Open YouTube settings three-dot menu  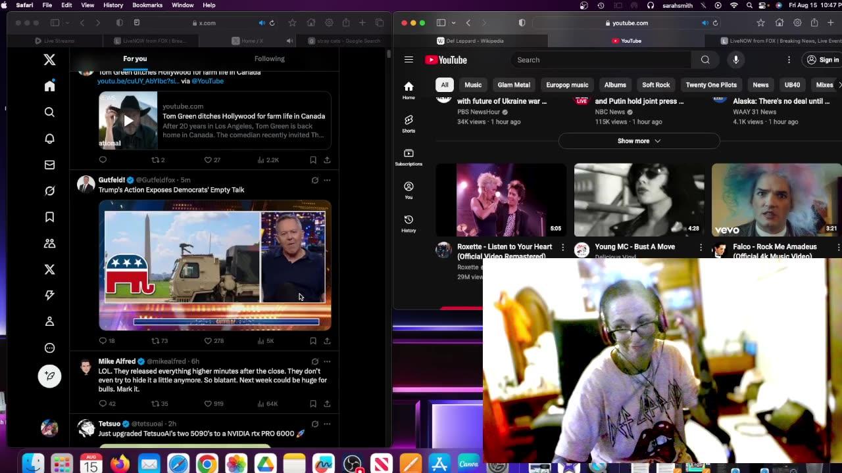click(789, 60)
